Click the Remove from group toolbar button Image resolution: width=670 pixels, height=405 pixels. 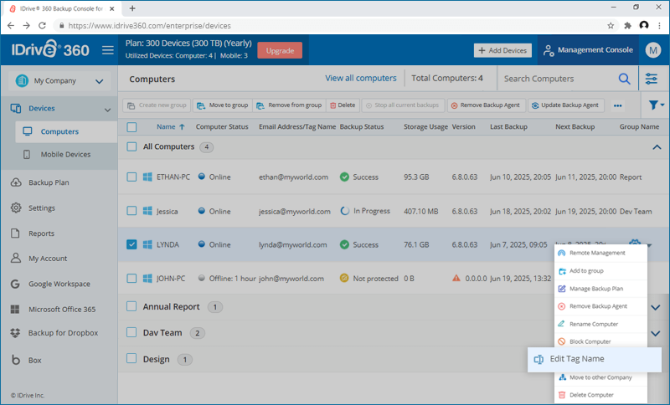tap(289, 105)
